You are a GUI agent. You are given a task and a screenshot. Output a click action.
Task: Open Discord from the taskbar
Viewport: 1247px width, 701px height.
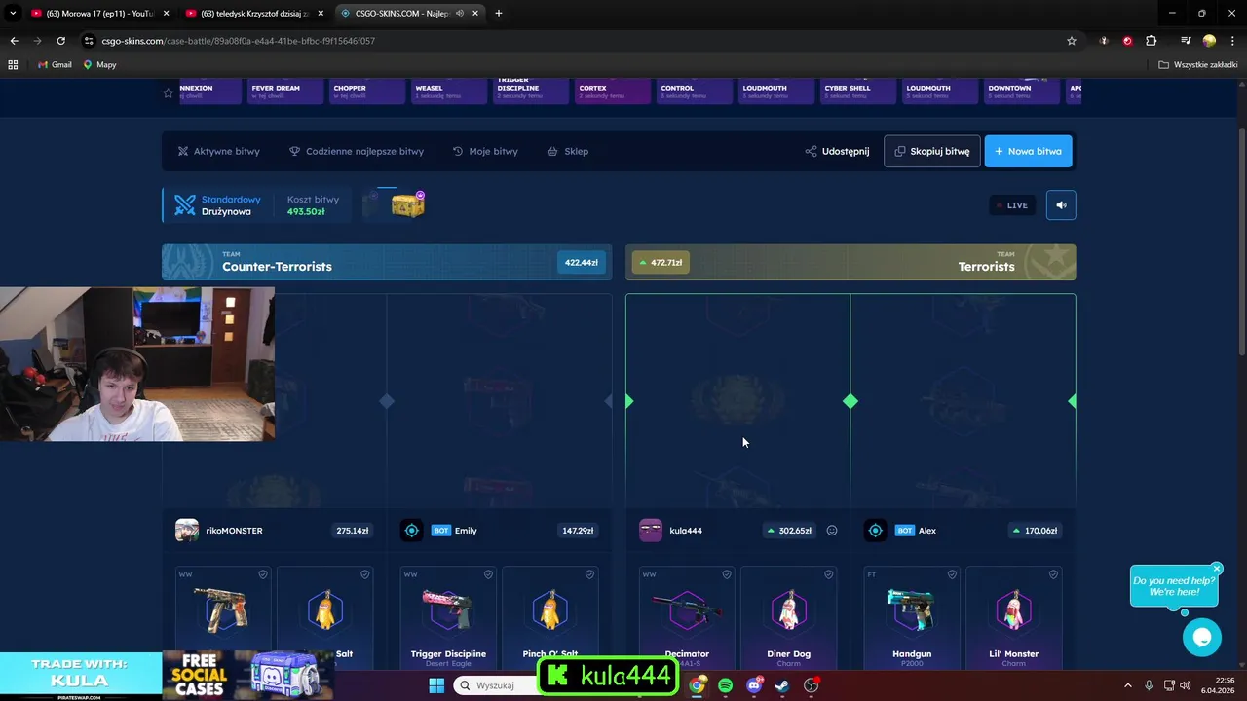click(x=754, y=685)
